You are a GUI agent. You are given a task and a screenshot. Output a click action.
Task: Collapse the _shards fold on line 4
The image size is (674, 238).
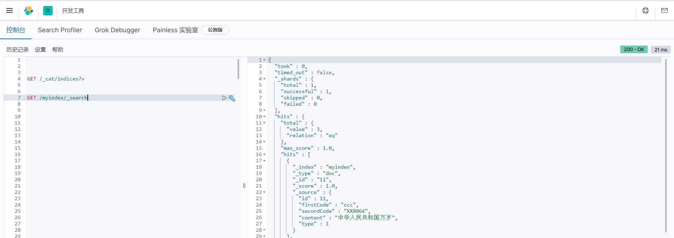point(264,79)
